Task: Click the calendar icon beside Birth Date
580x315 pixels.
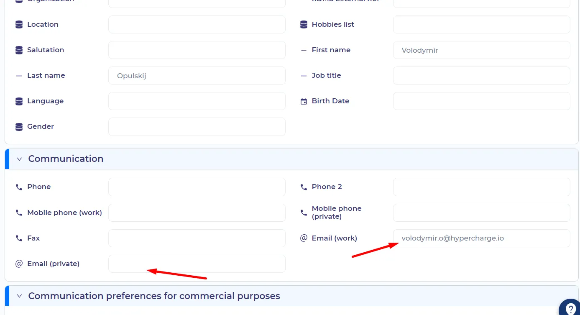Action: point(304,101)
